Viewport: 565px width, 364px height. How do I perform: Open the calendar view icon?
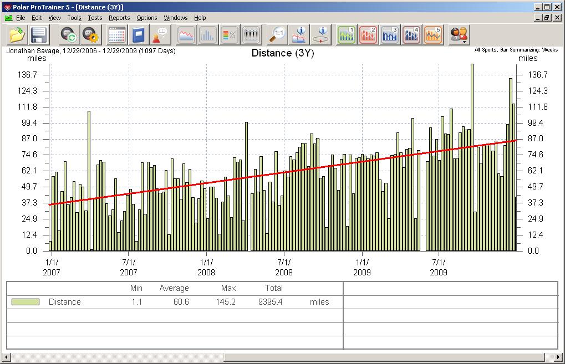pos(117,35)
